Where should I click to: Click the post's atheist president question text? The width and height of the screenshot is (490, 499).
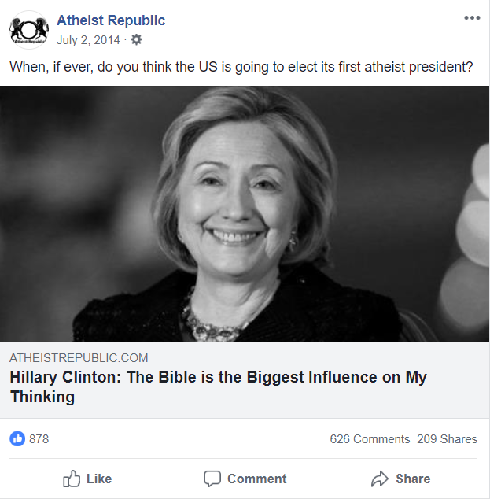click(x=241, y=67)
